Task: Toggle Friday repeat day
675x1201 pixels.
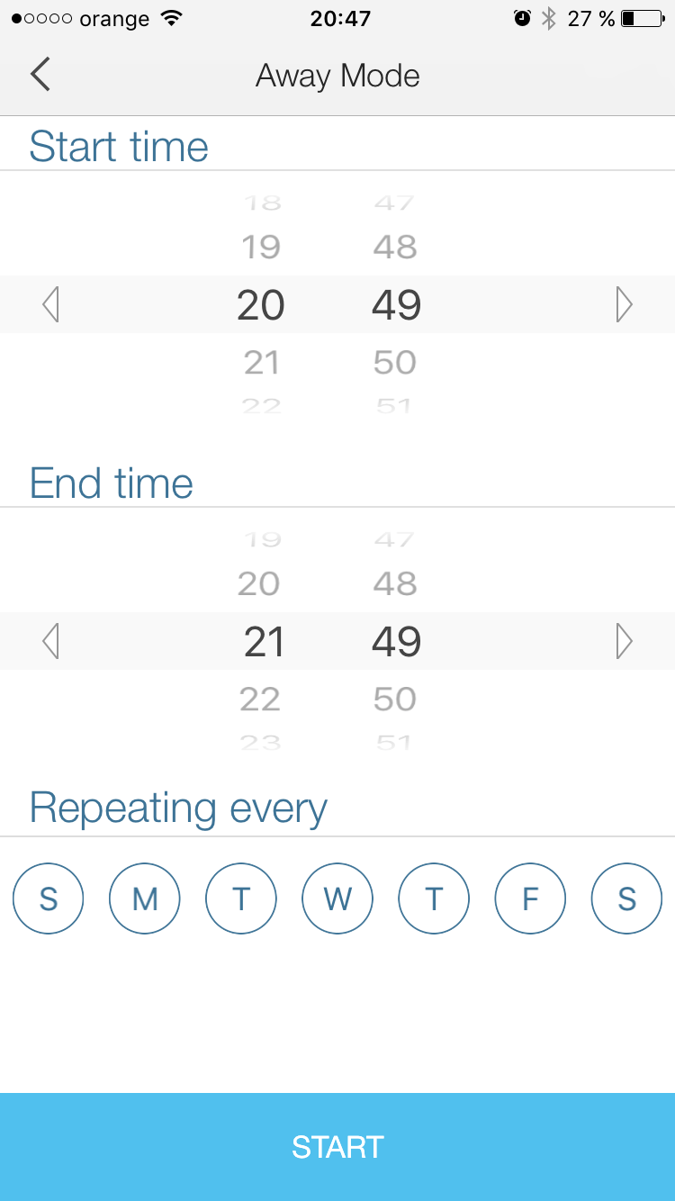Action: [x=530, y=898]
